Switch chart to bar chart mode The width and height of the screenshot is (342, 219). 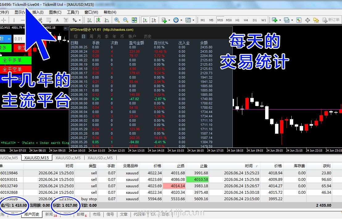tap(90, 20)
